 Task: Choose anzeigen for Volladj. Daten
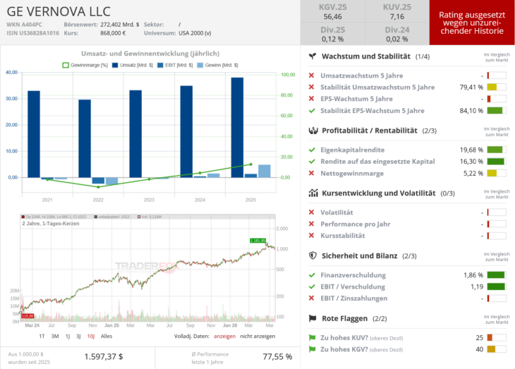click(x=224, y=336)
